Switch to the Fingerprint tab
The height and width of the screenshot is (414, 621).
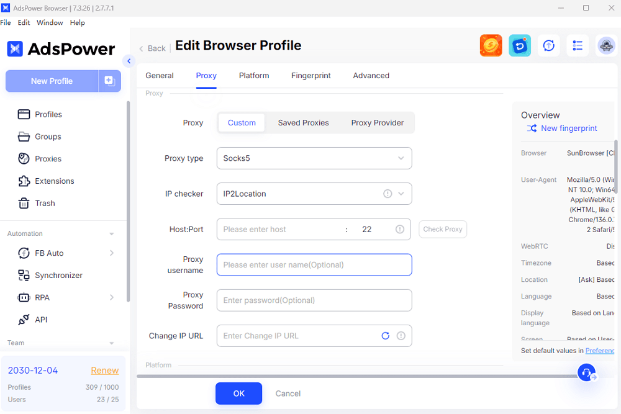point(311,76)
